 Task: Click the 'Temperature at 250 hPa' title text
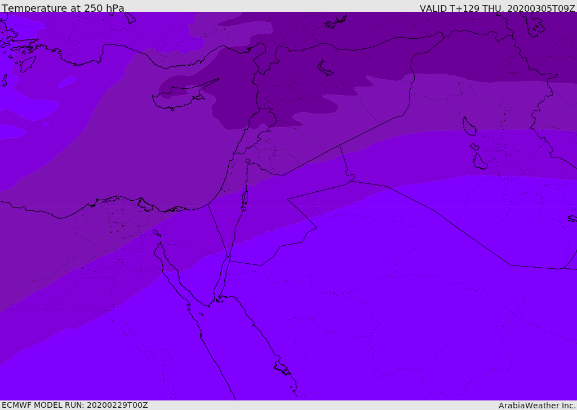point(63,8)
